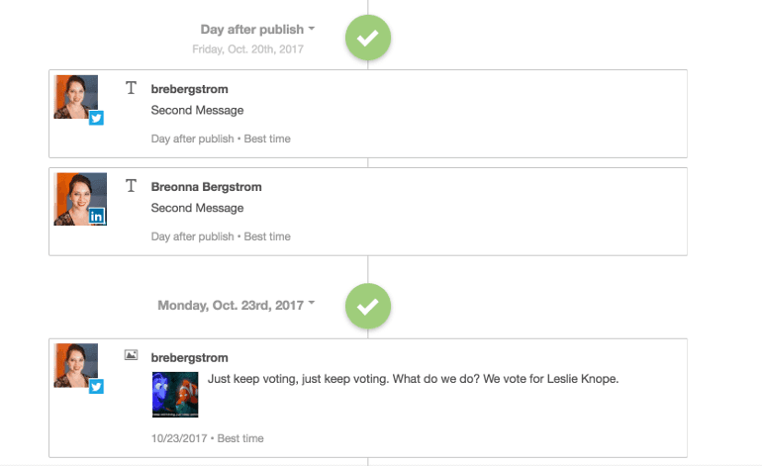Edit the Twitter Second Message text

tap(197, 110)
